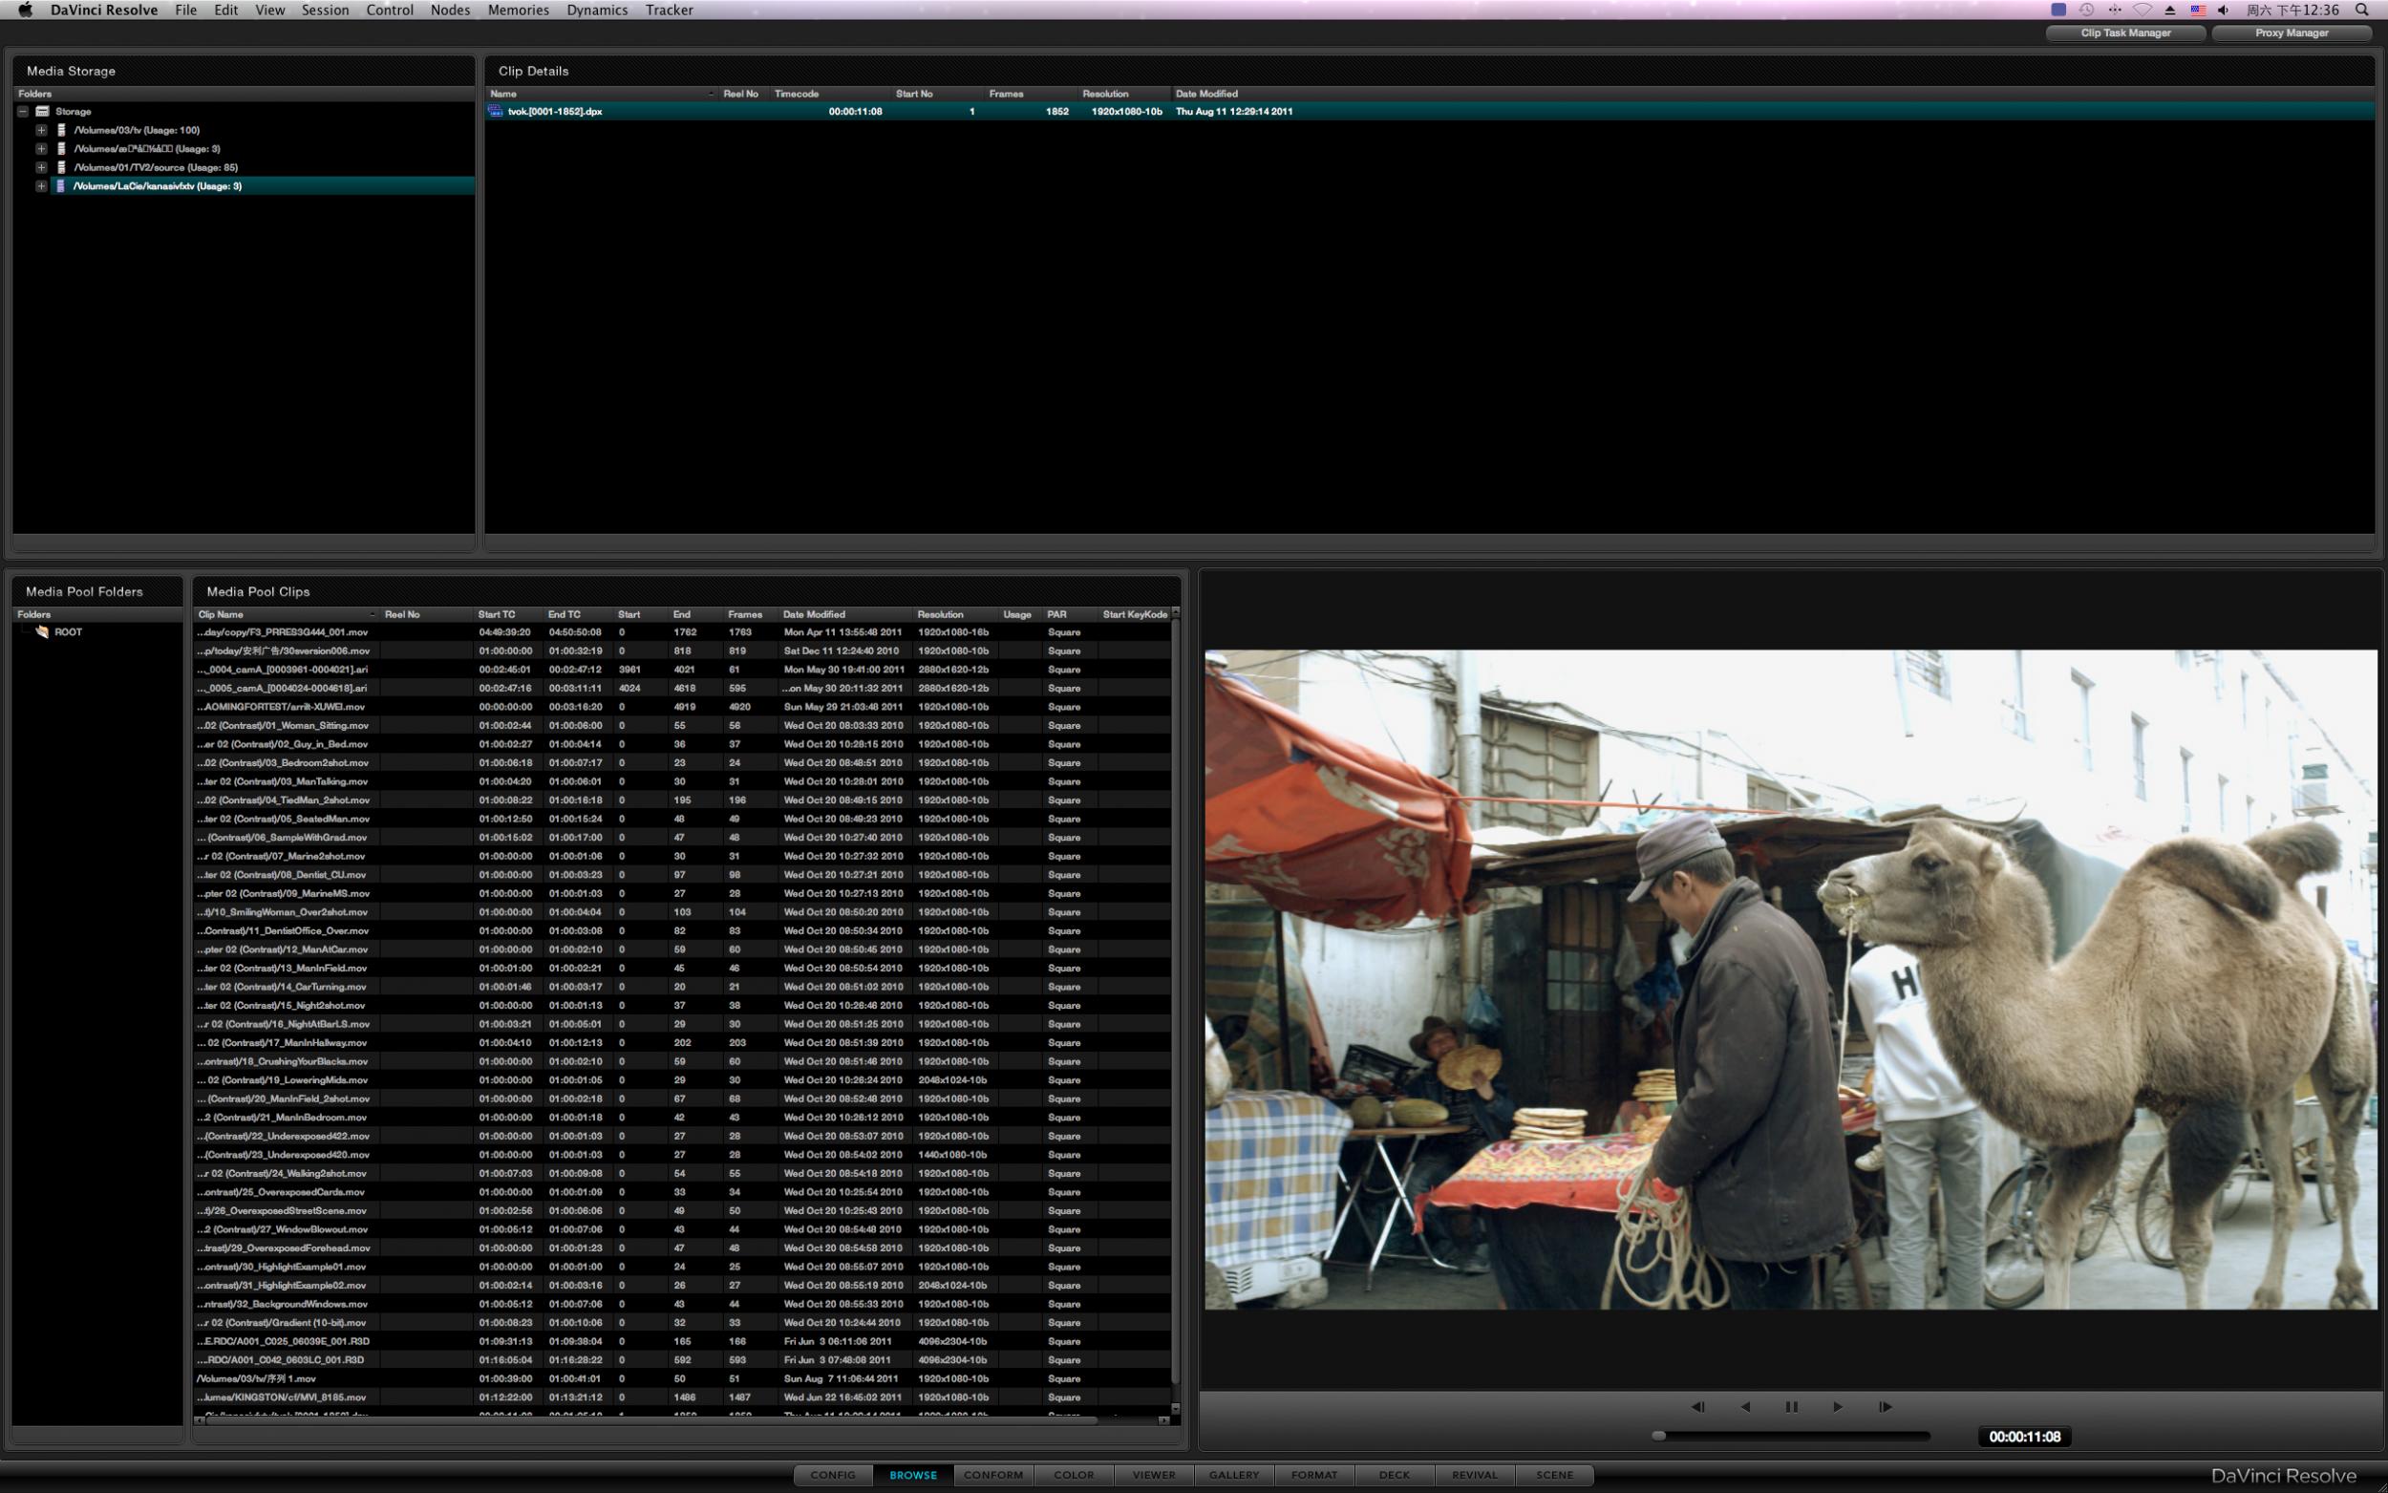Click the play reverse icon

pyautogui.click(x=1744, y=1407)
